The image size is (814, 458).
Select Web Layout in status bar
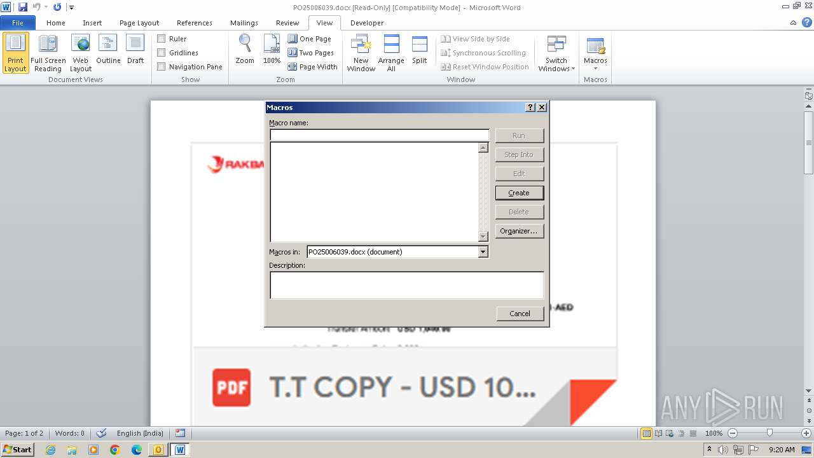(669, 433)
